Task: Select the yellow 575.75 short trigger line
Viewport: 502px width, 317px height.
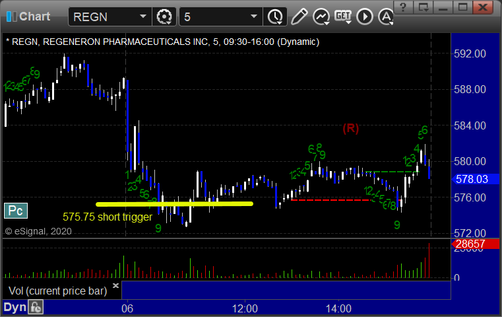Action: pyautogui.click(x=175, y=204)
